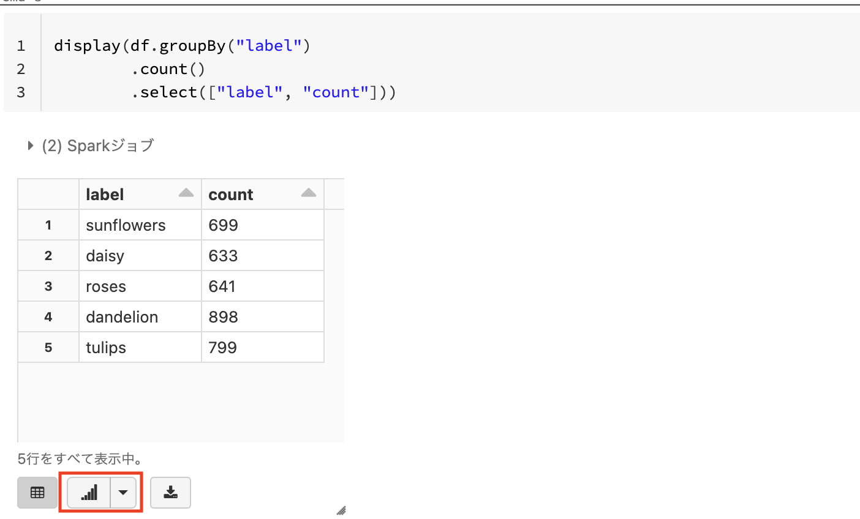Image resolution: width=860 pixels, height=519 pixels.
Task: Click row number 3 in table
Action: point(48,286)
